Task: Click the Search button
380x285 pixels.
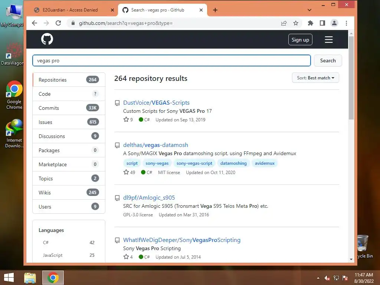Action: click(x=328, y=60)
